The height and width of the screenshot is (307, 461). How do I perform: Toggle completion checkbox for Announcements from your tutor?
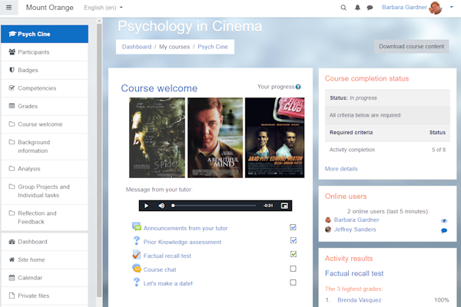(294, 227)
